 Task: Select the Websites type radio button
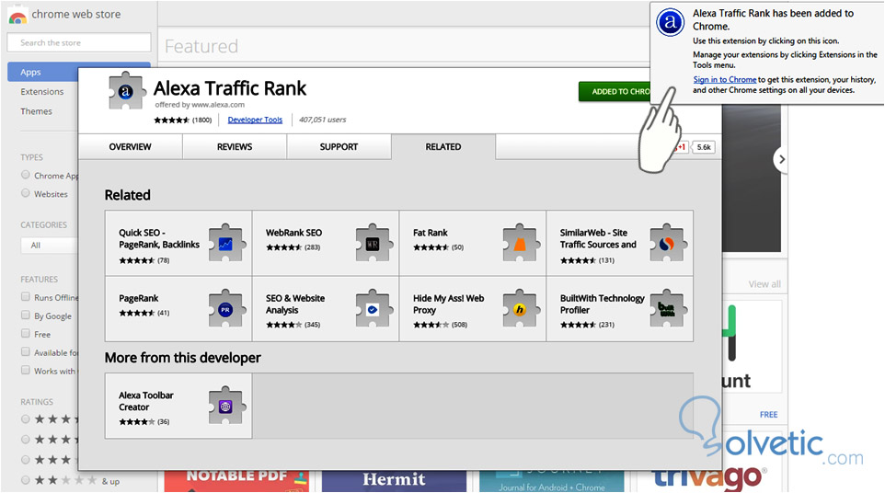[x=26, y=193]
